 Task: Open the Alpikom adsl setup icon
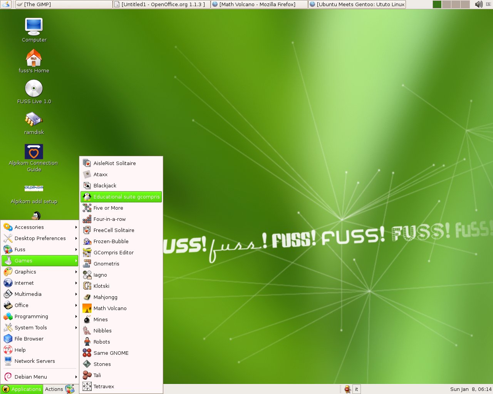coord(34,194)
